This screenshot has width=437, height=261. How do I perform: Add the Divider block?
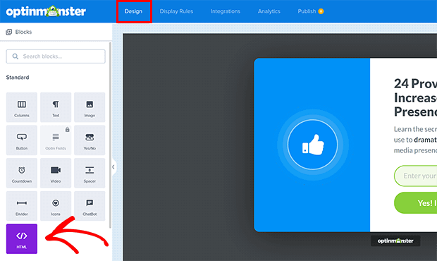(x=22, y=206)
